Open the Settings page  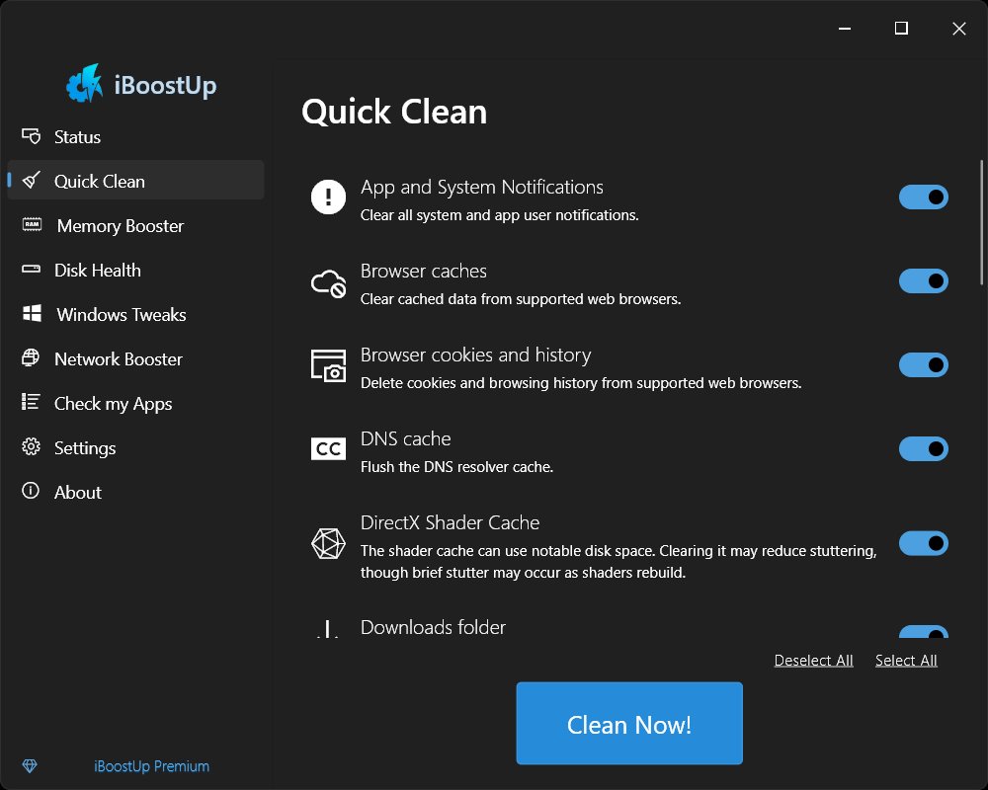[x=135, y=447]
